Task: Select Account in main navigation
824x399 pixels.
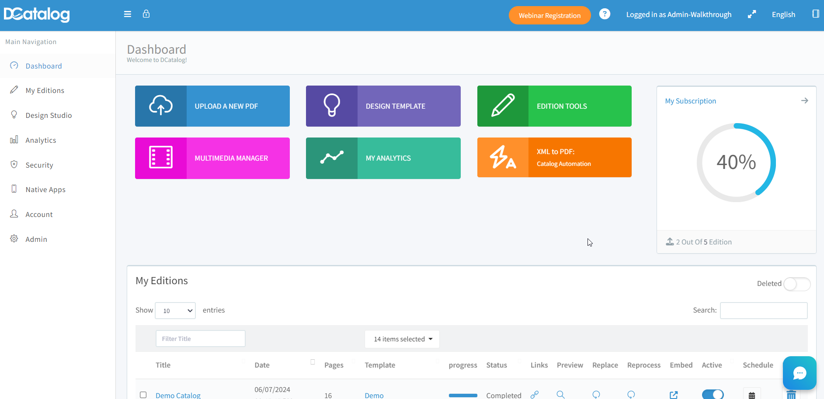Action: click(x=39, y=214)
